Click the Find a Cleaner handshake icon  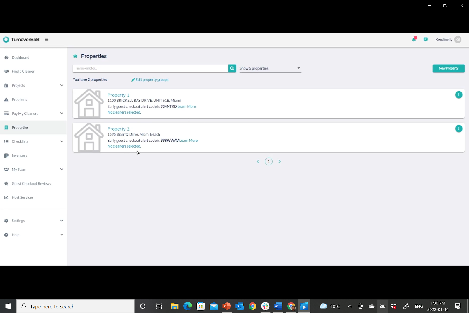pyautogui.click(x=6, y=71)
